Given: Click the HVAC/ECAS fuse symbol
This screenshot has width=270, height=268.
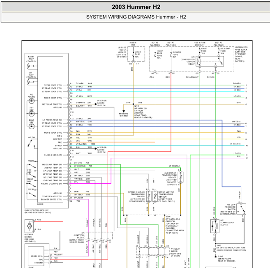Looking at the screenshot, I should click(x=155, y=55).
